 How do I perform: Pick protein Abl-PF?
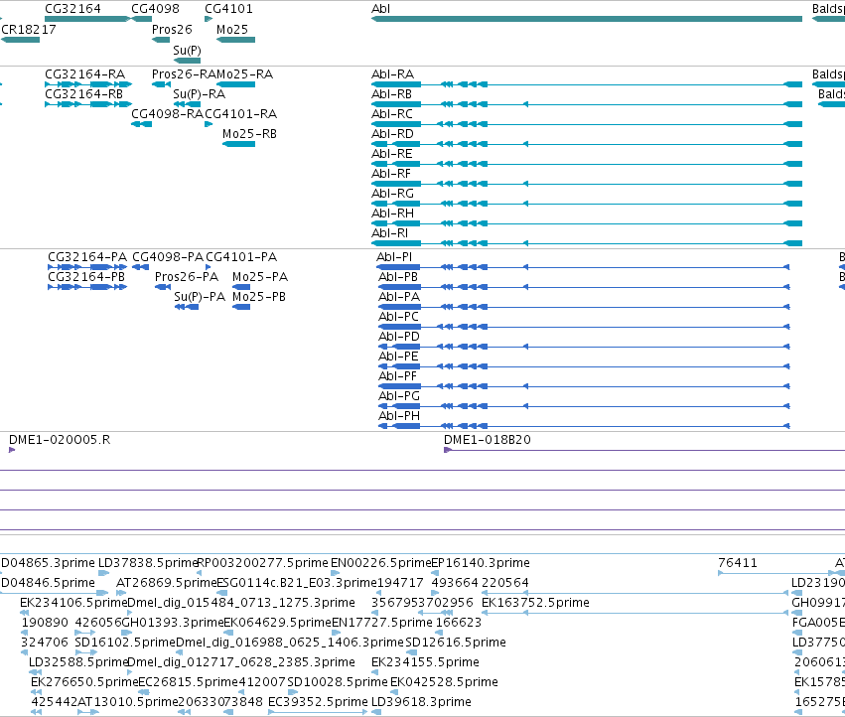[x=397, y=375]
